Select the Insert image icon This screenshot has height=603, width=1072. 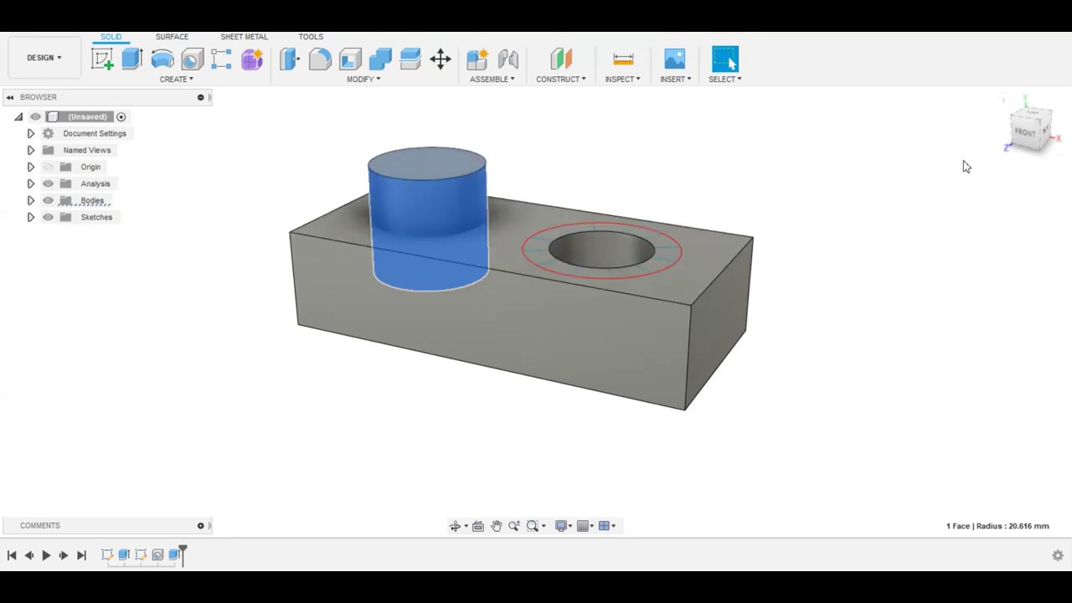[x=675, y=59]
